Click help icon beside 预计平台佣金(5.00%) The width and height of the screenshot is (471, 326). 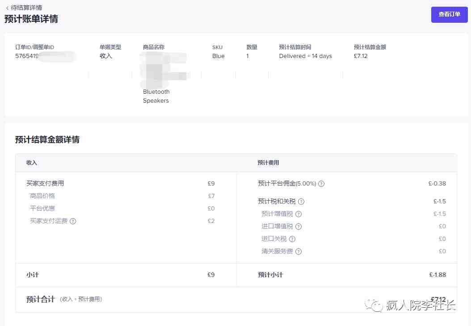click(321, 184)
